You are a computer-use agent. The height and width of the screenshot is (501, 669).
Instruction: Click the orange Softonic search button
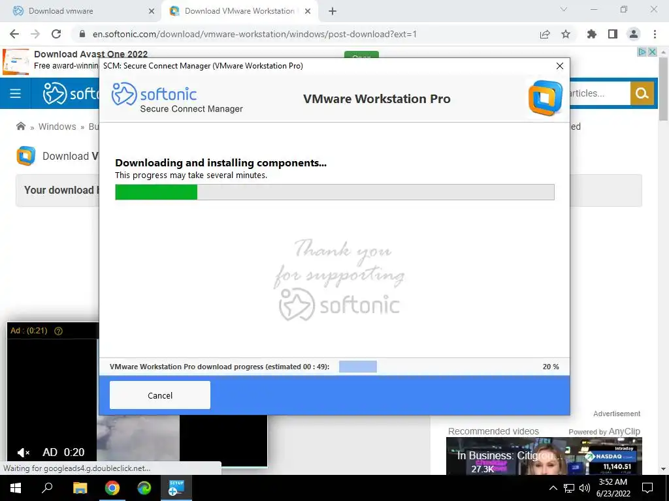(642, 93)
